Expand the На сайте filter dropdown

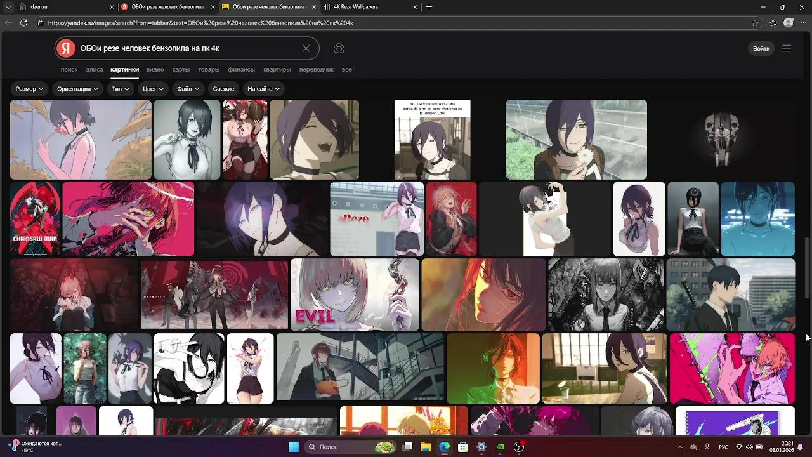point(264,89)
